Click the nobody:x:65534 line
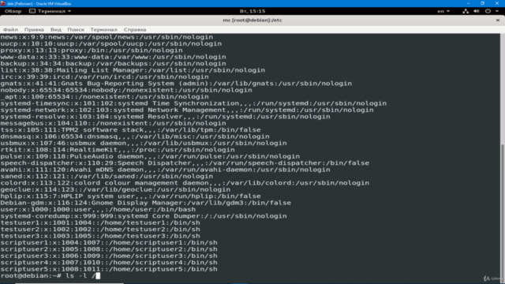This screenshot has height=284, width=505. pos(126,90)
